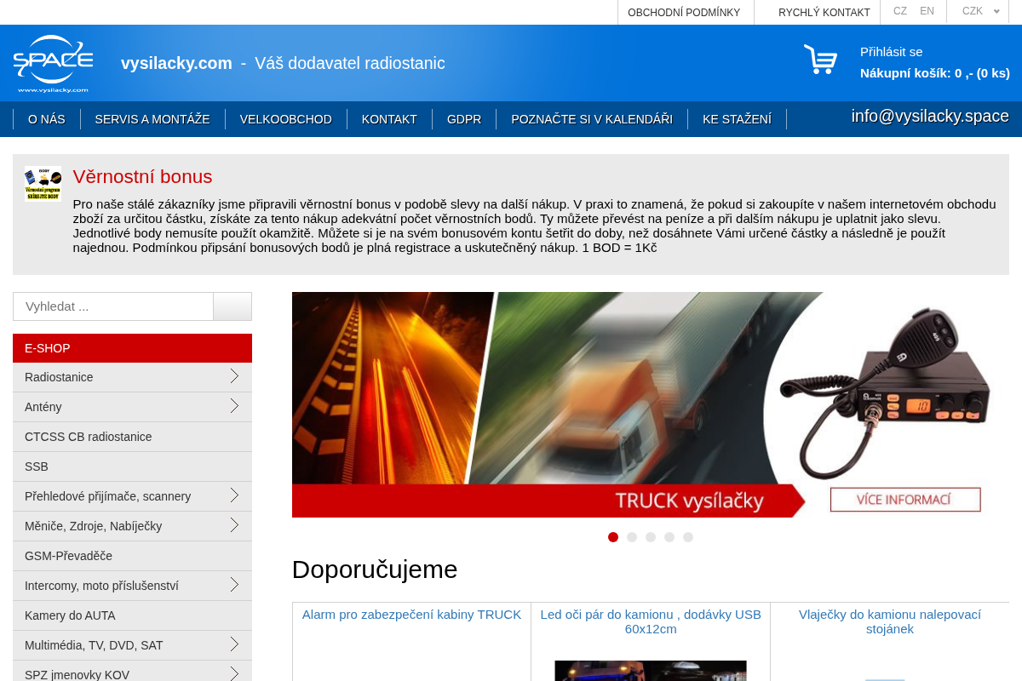Open POZNAČTE SI V KALENDÁŘI menu item

tap(592, 119)
